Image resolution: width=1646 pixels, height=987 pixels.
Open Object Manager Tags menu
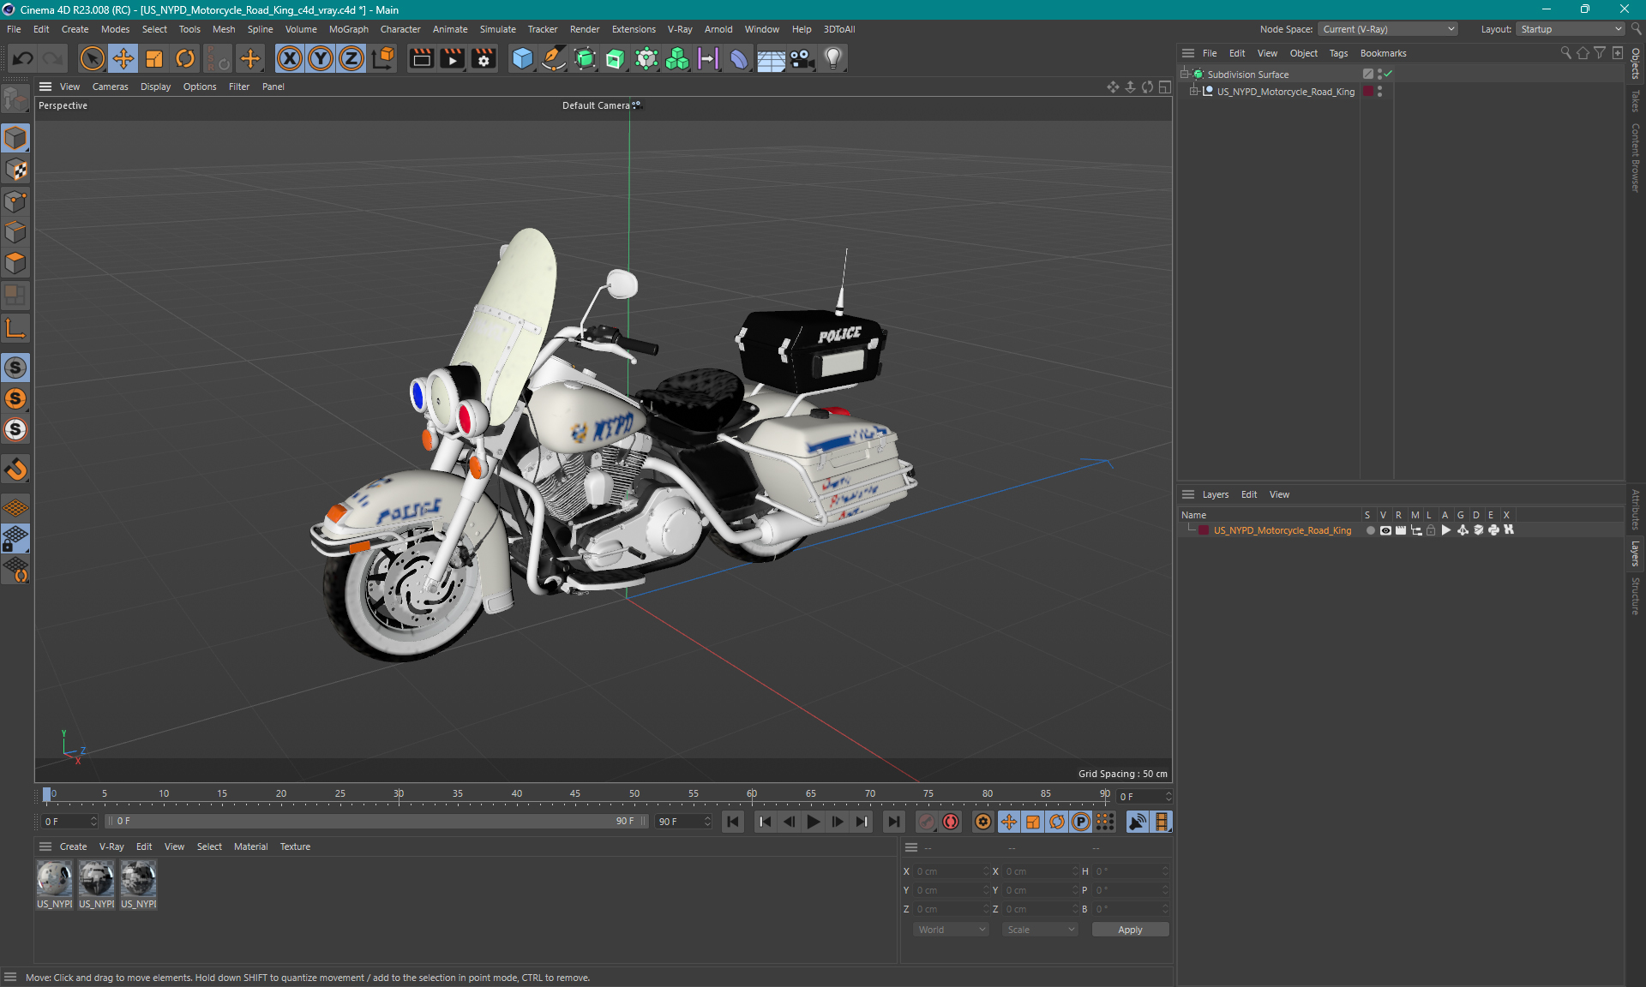1338,53
